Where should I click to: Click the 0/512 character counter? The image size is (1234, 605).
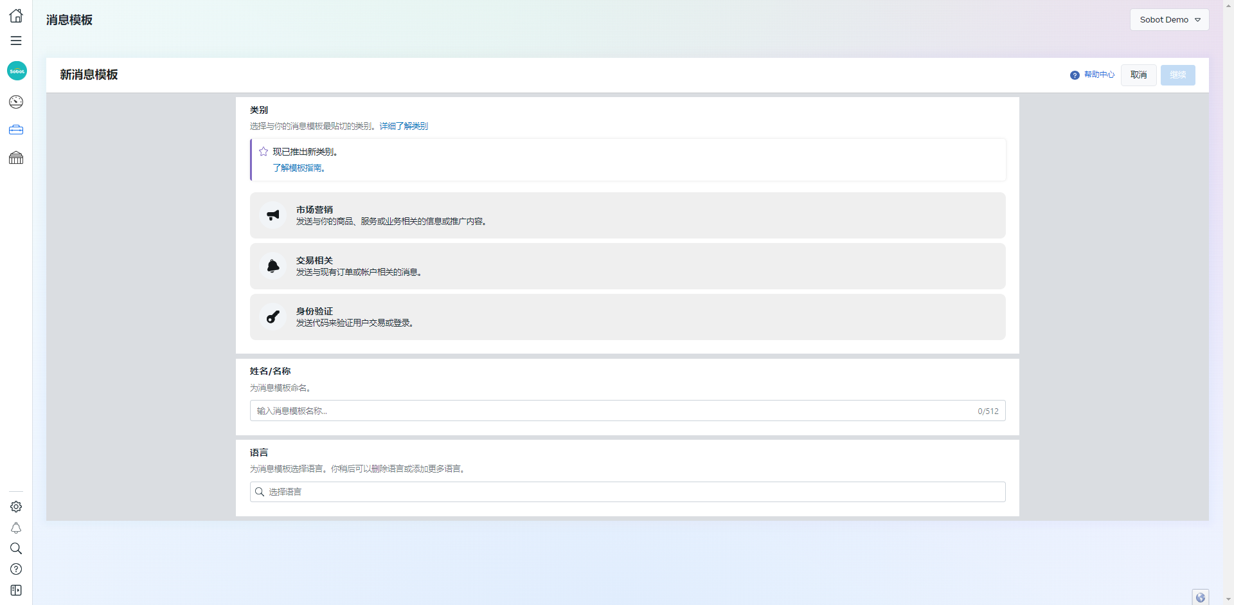click(x=988, y=411)
